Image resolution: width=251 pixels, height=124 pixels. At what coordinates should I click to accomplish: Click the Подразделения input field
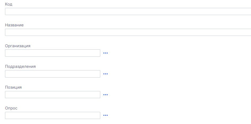[53, 74]
